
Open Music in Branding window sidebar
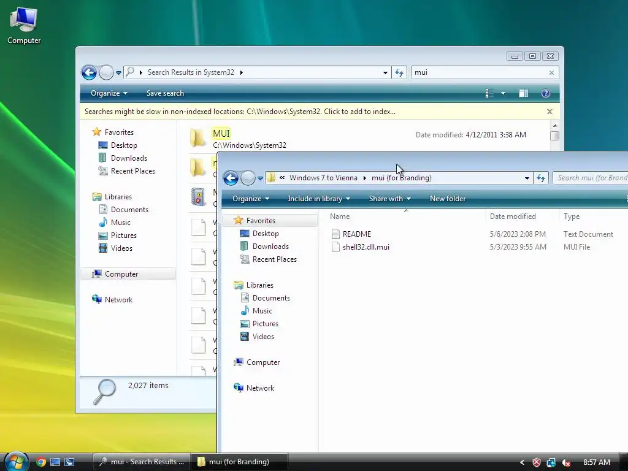coord(262,311)
